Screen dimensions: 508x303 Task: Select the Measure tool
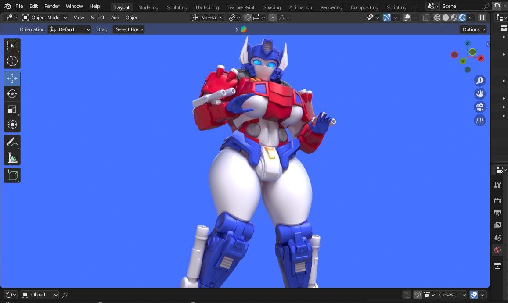click(x=12, y=158)
